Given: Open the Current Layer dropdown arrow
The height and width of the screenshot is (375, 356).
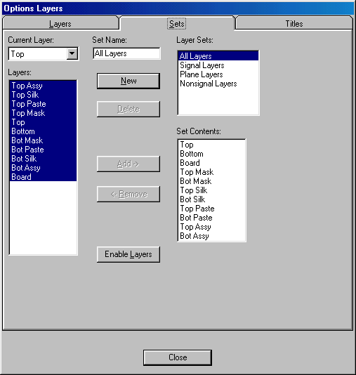Looking at the screenshot, I should pos(72,53).
